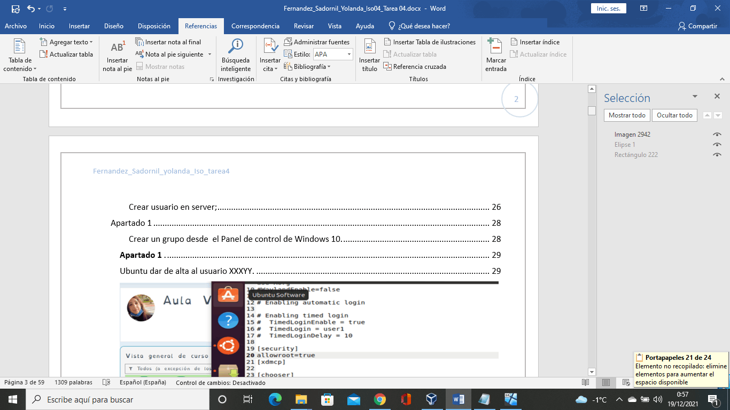This screenshot has height=410, width=730.
Task: Select Rectángulo 222 in the Selección pane
Action: click(x=636, y=155)
